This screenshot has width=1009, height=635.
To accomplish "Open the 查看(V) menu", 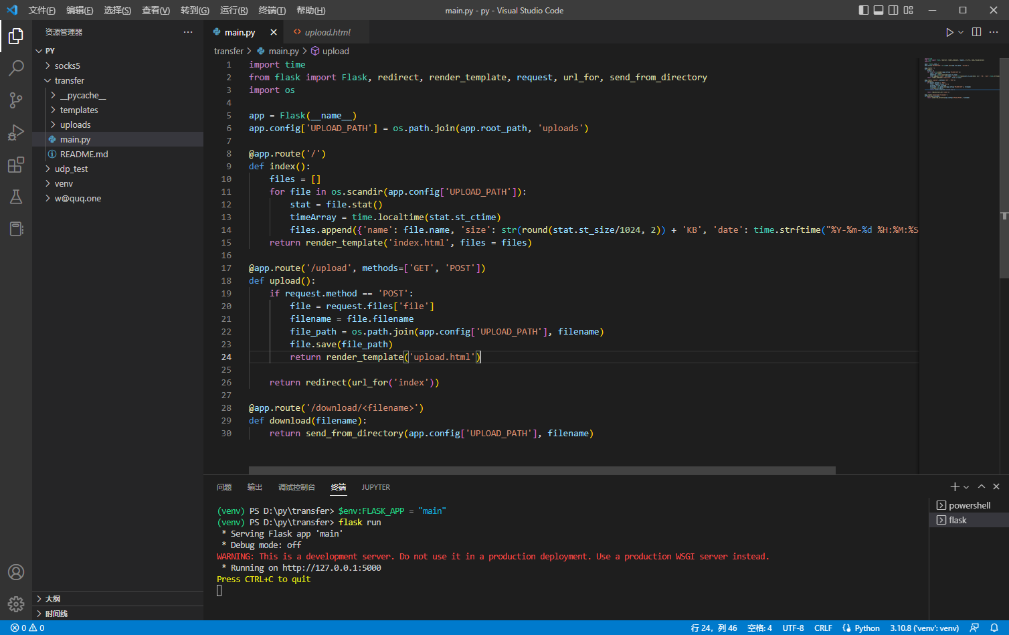I will tap(156, 10).
